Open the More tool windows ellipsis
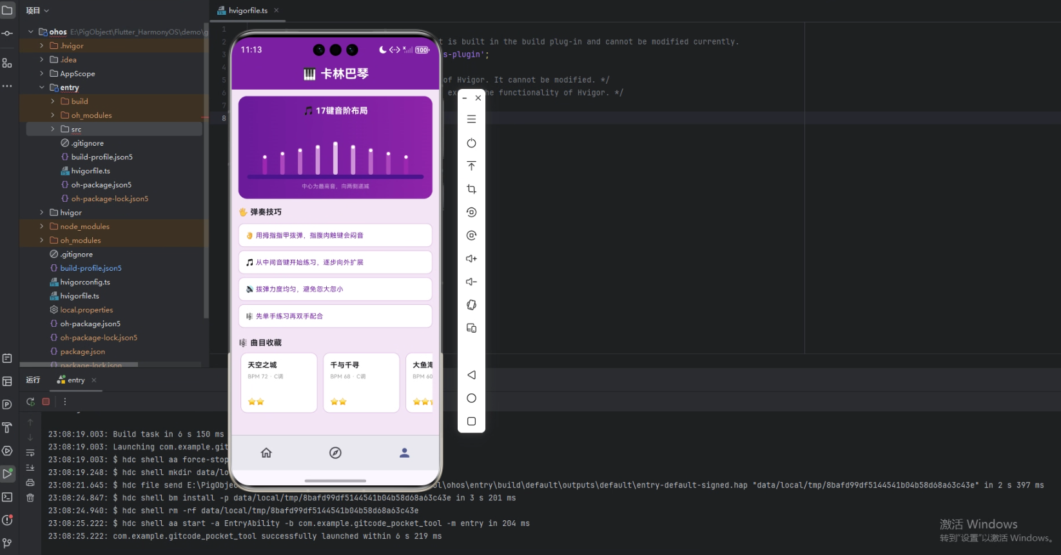Image resolution: width=1061 pixels, height=555 pixels. click(7, 86)
